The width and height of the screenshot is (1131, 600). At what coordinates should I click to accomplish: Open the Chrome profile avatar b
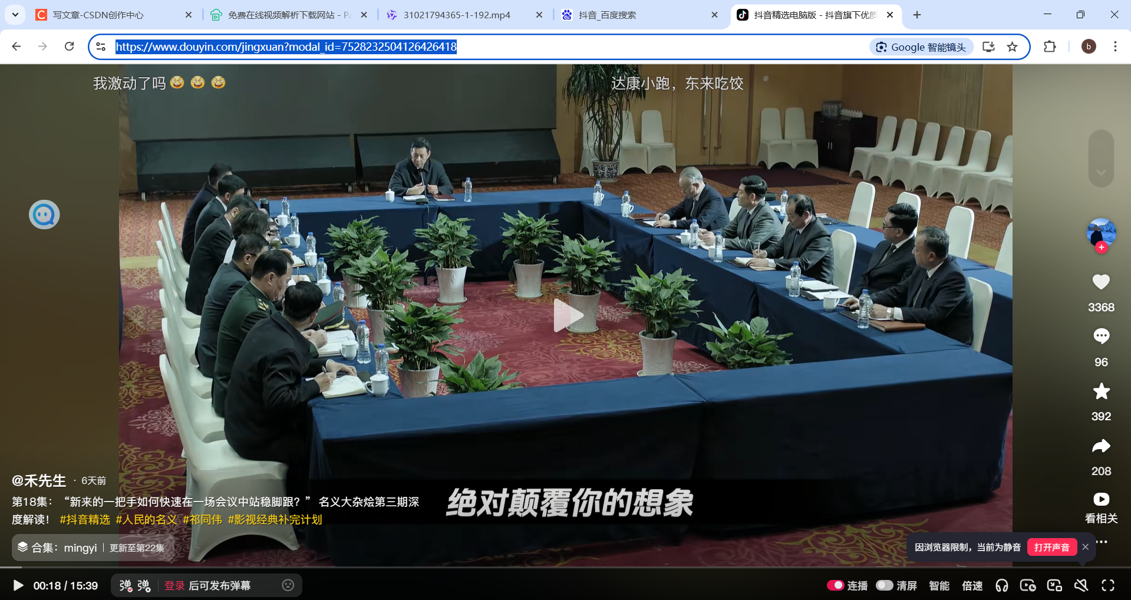1089,47
